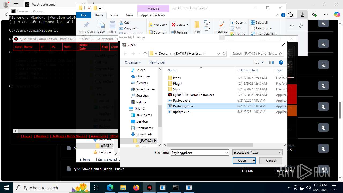Click the njRAT icon on the taskbar

point(149,188)
